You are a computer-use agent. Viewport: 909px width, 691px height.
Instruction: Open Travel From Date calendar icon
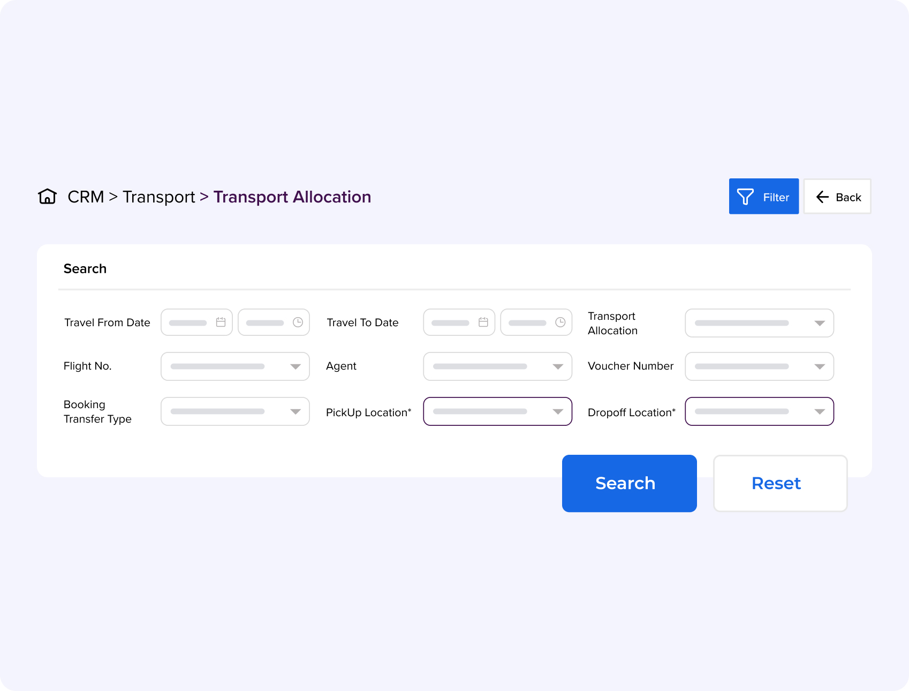click(221, 322)
